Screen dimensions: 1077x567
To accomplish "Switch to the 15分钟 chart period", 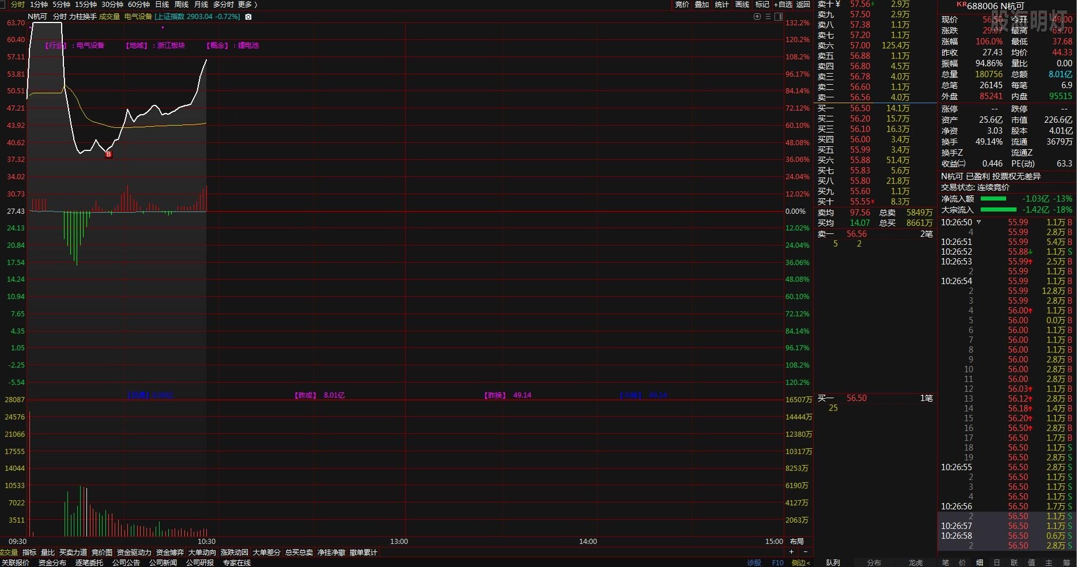I will 86,4.
